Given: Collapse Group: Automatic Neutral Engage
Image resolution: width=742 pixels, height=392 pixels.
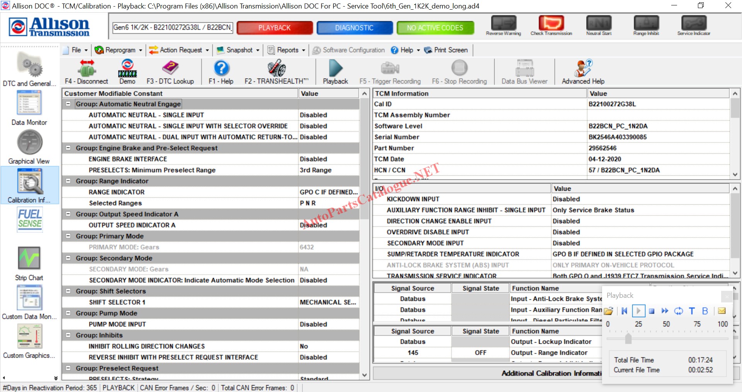Looking at the screenshot, I should [x=68, y=104].
